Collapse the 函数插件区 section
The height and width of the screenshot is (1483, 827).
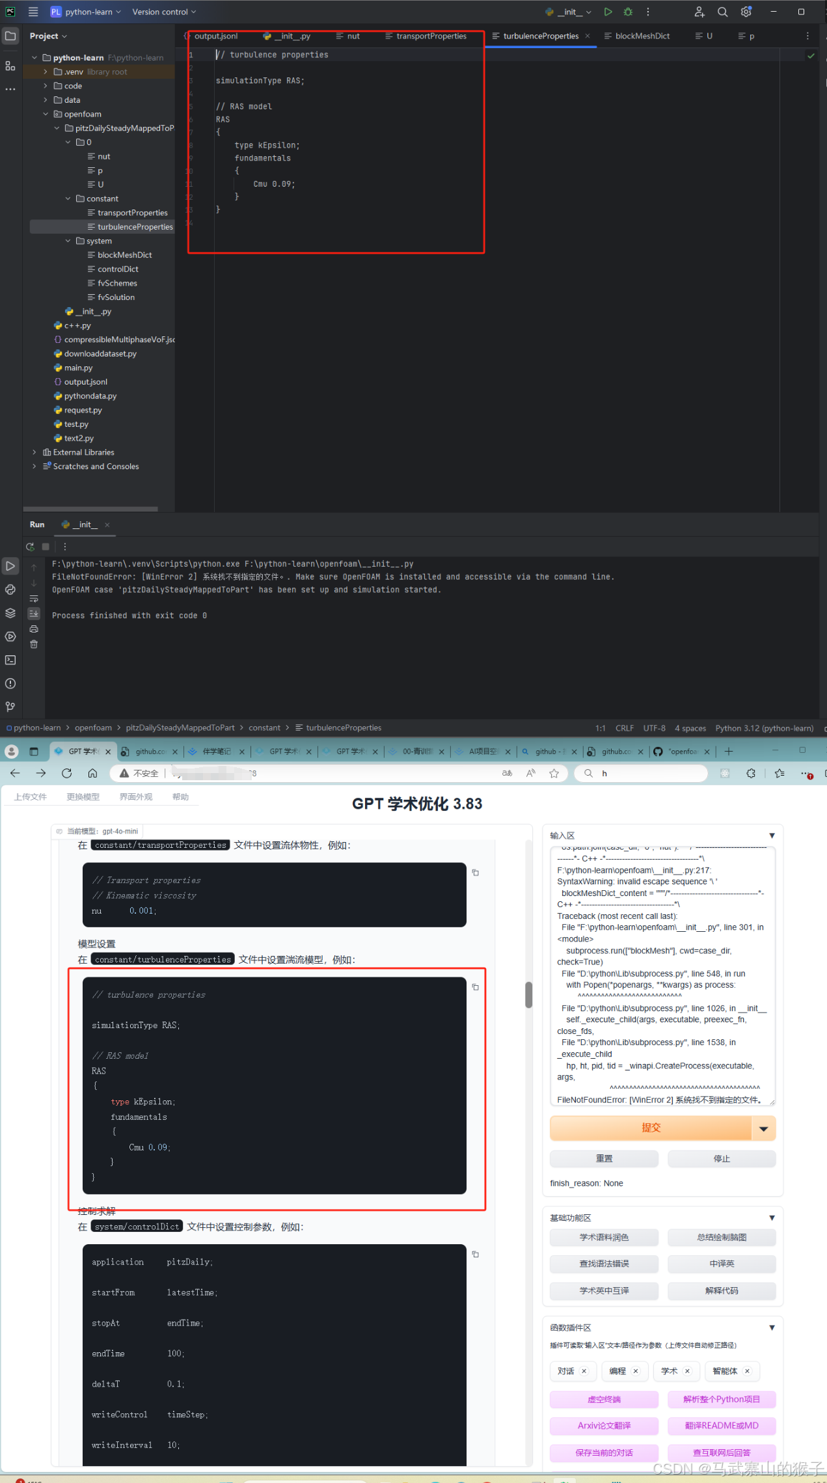pyautogui.click(x=772, y=1327)
